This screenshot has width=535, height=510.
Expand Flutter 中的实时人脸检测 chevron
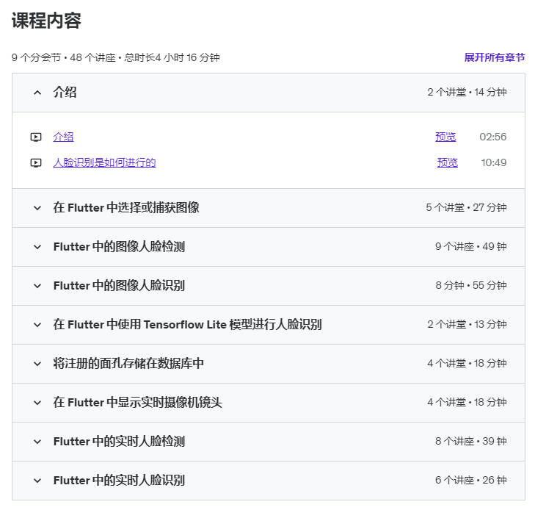(x=37, y=442)
